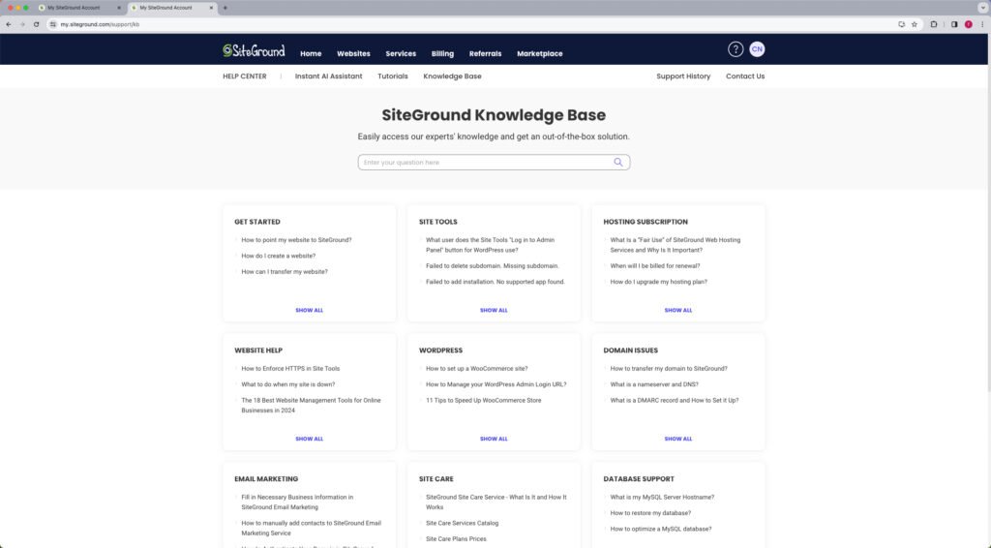Screen dimensions: 991x548
Task: Open 'What Is a Fair Use' hosting article
Action: coord(675,245)
